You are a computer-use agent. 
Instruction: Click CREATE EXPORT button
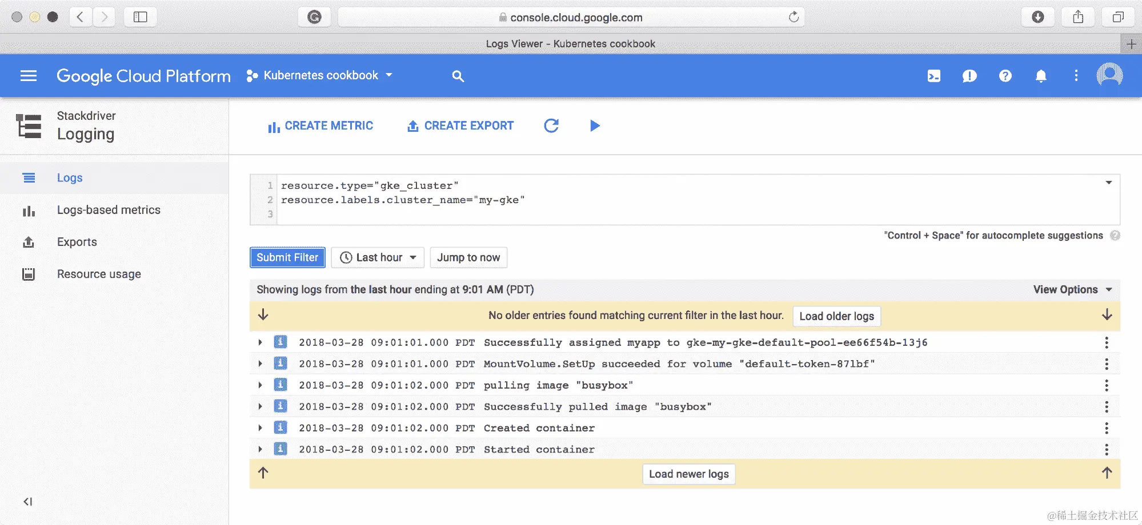[460, 126]
